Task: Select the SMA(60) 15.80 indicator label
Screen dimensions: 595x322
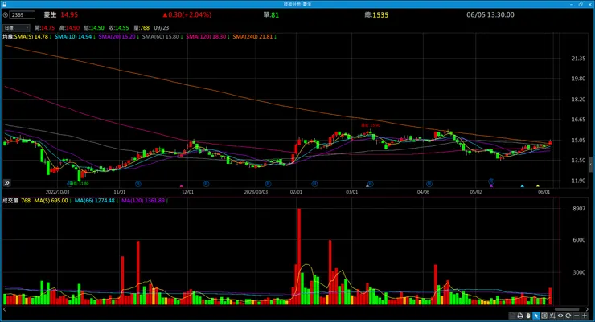Action: 161,37
